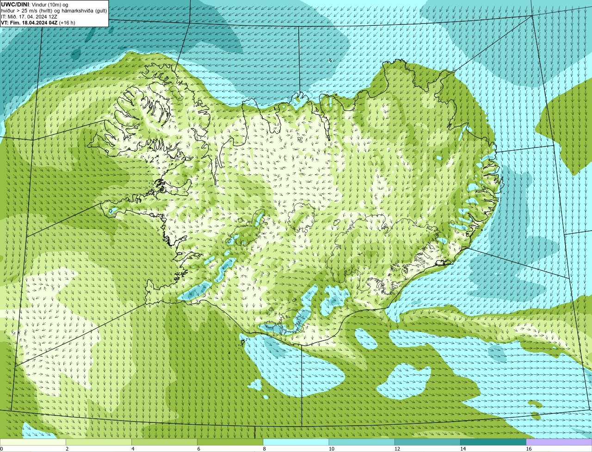Click the legend scale label '2'

(x=67, y=449)
